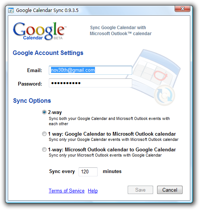
Task: Select the 2-way sync radio button
Action: coord(44,112)
